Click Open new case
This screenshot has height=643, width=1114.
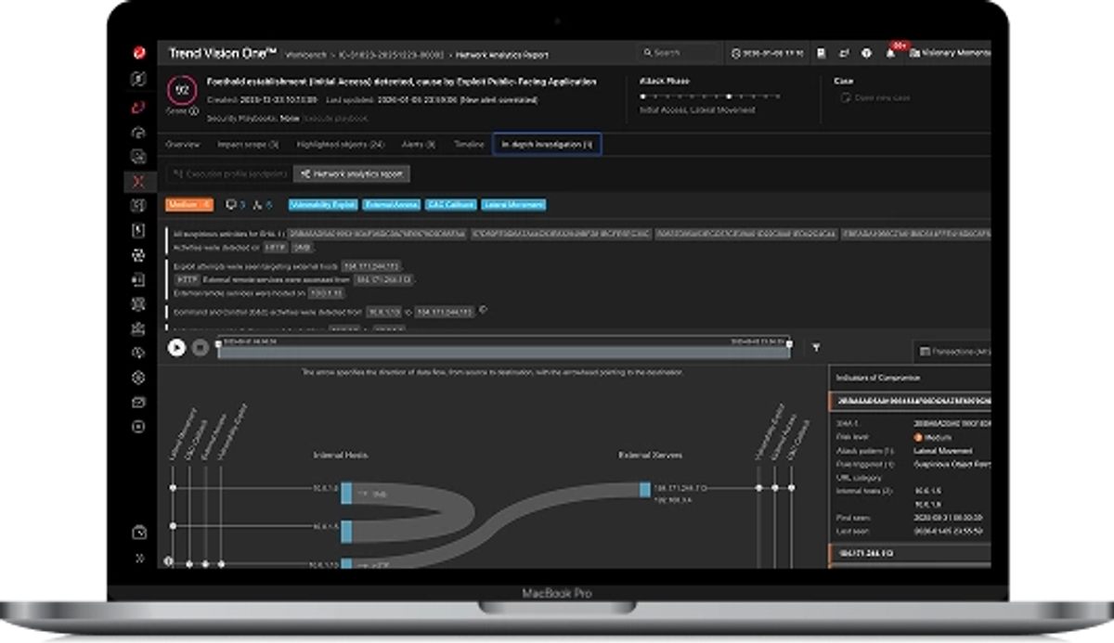(x=875, y=97)
